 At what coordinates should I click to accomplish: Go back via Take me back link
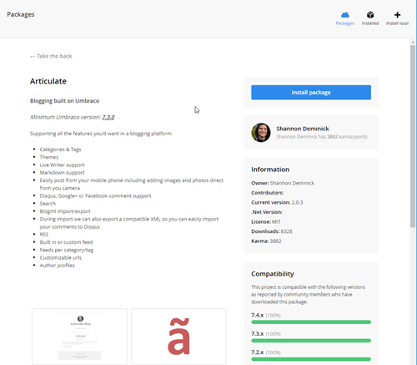tap(51, 56)
